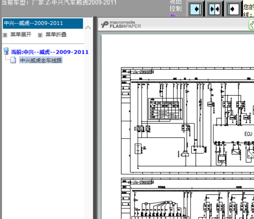The width and height of the screenshot is (254, 219).
Task: Click the 当前车型 title text at top
Action: (x=59, y=2)
